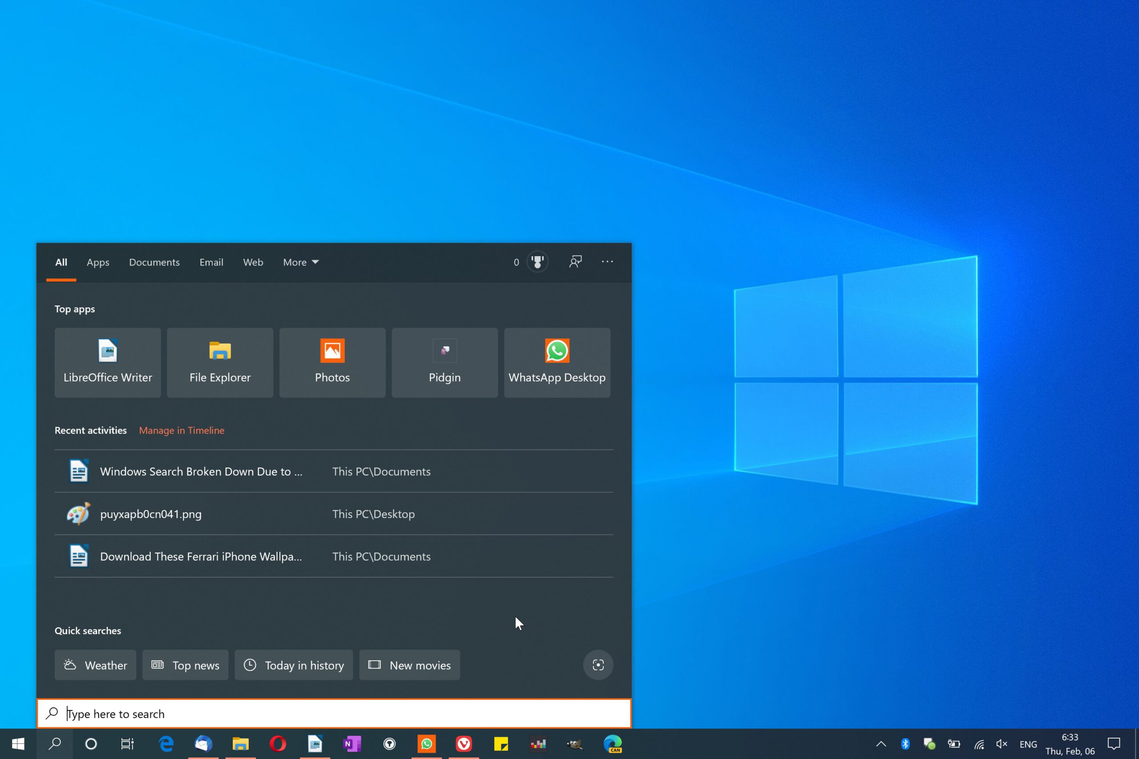Open the Microsoft Rewards trophy icon

pyautogui.click(x=537, y=262)
